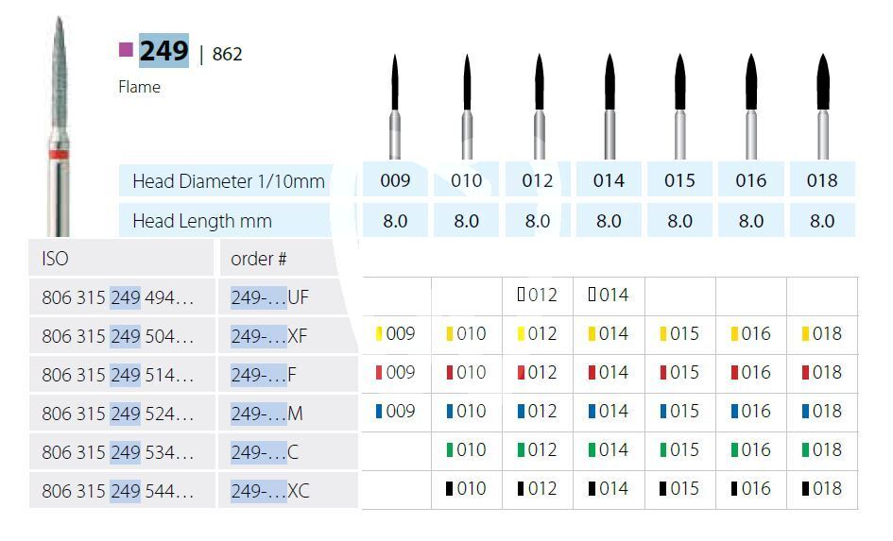
Task: Choose the bur silhouette above diameter 014
Action: tap(610, 104)
